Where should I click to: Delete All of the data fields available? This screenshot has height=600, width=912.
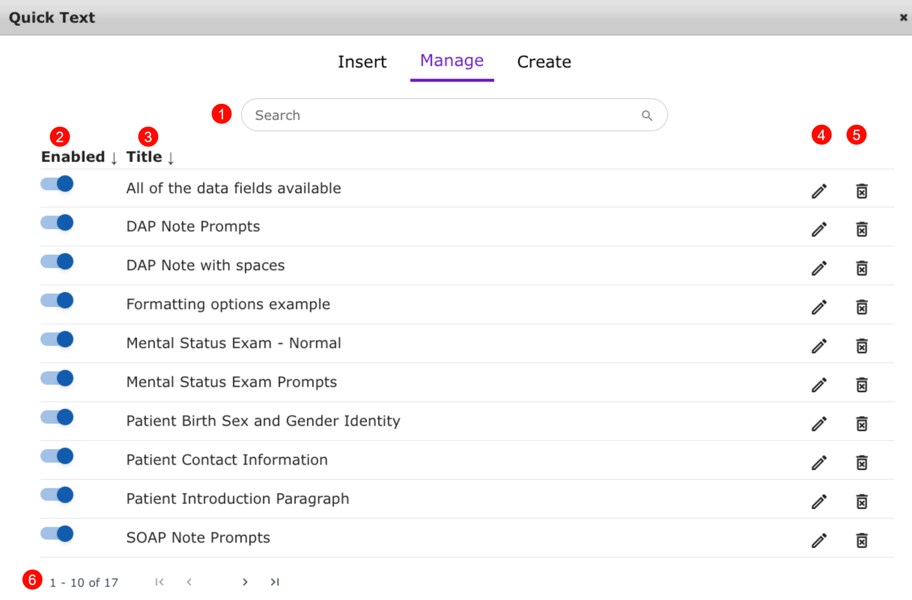point(862,191)
